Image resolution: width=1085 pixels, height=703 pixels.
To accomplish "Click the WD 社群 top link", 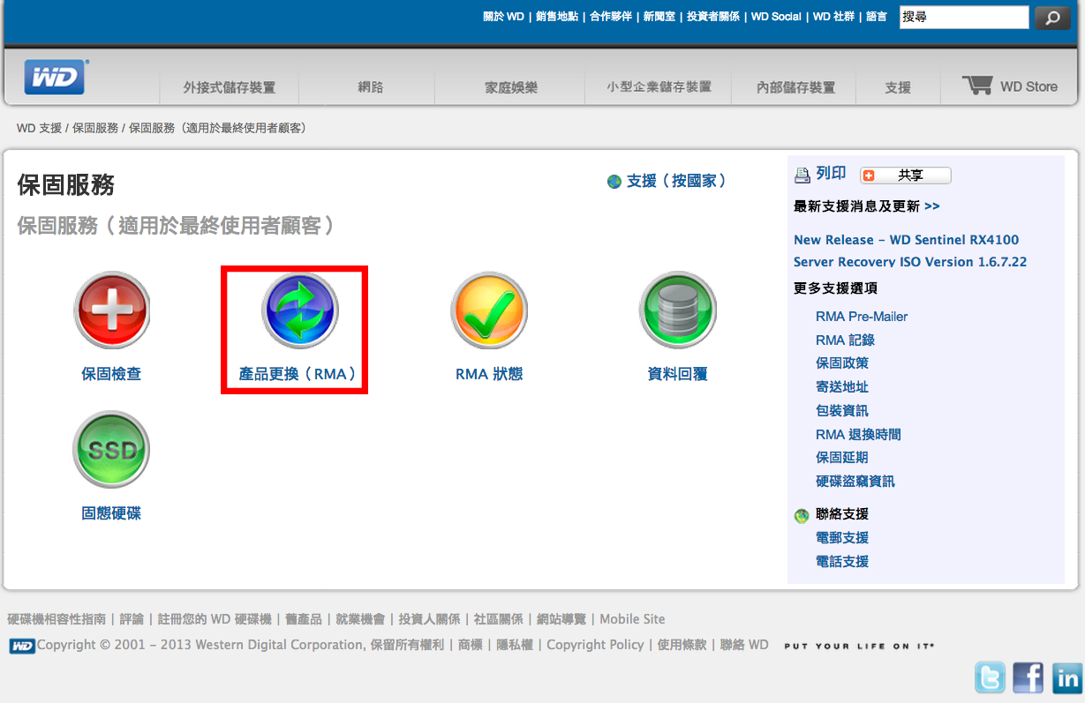I will 833,17.
